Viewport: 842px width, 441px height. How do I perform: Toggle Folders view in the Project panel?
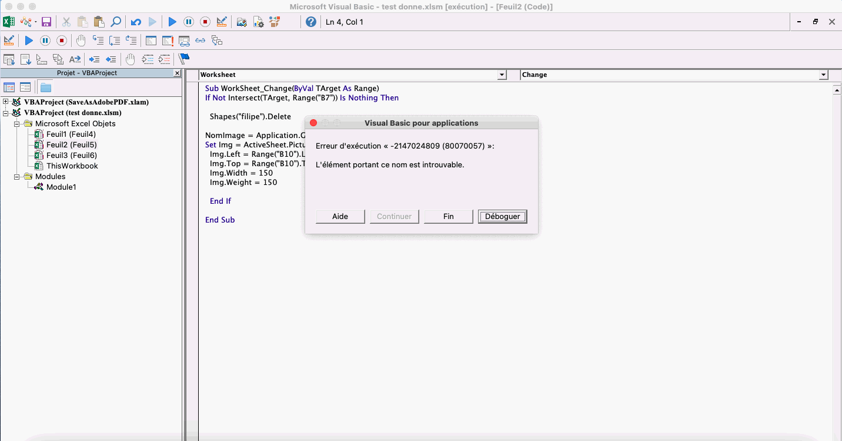pos(46,87)
